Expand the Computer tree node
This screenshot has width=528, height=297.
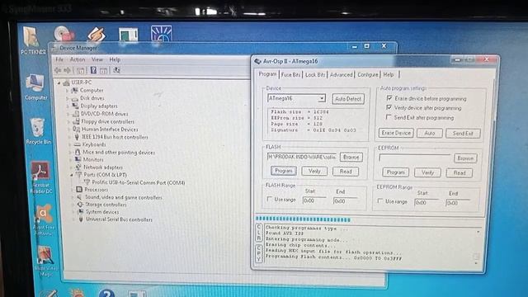[67, 91]
